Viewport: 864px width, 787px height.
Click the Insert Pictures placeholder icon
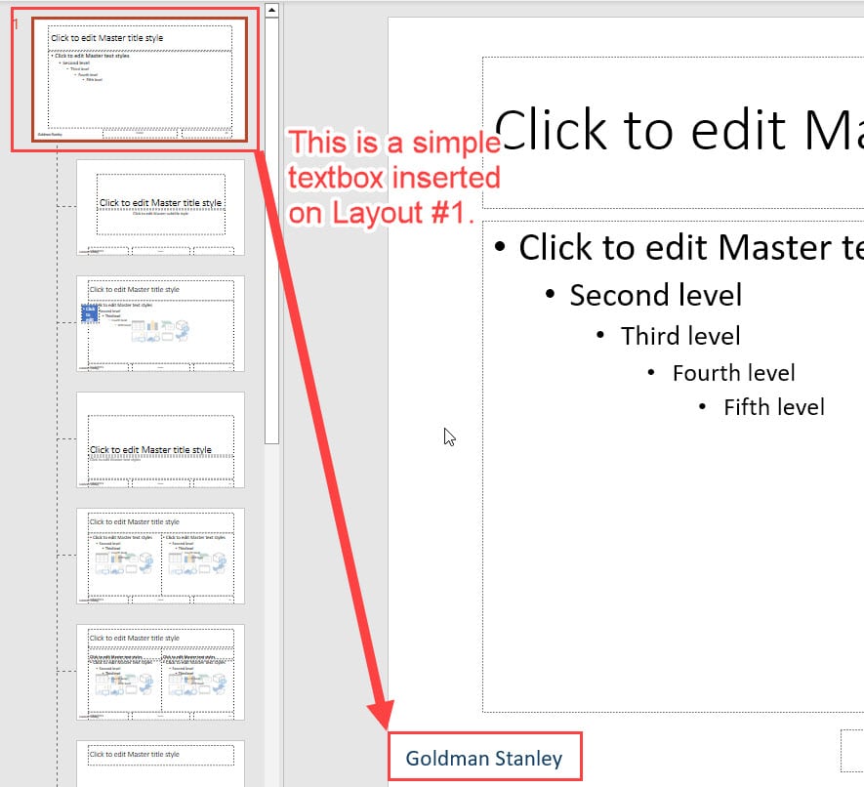tap(138, 336)
